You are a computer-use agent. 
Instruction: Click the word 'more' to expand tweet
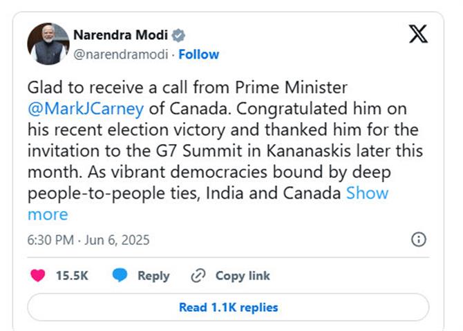point(48,214)
